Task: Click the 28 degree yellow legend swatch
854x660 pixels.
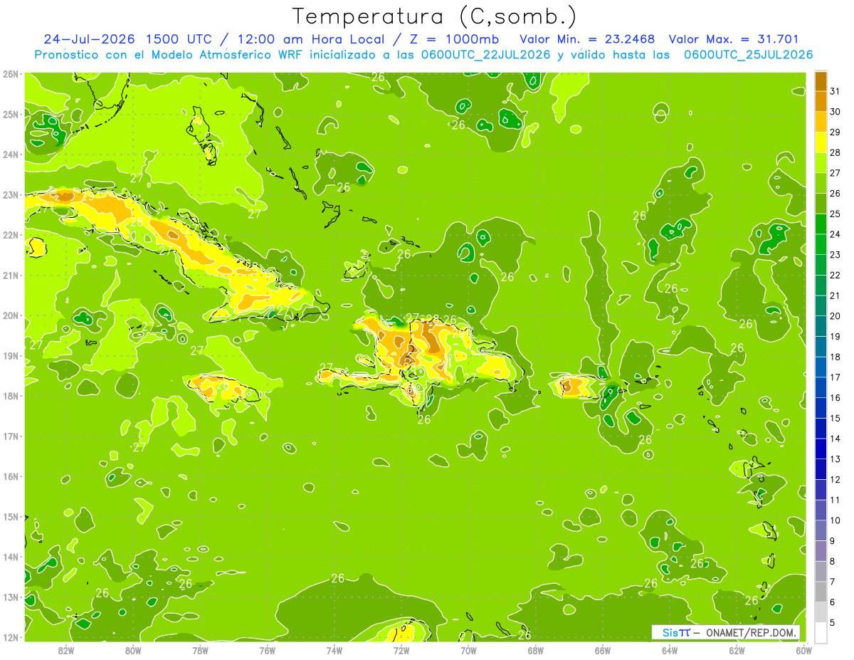Action: [821, 142]
